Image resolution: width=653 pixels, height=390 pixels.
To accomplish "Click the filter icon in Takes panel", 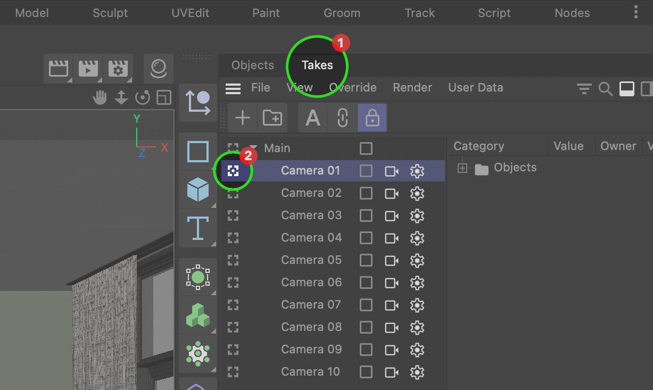I will [x=584, y=89].
